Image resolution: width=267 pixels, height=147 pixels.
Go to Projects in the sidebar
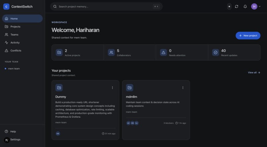coord(22,26)
